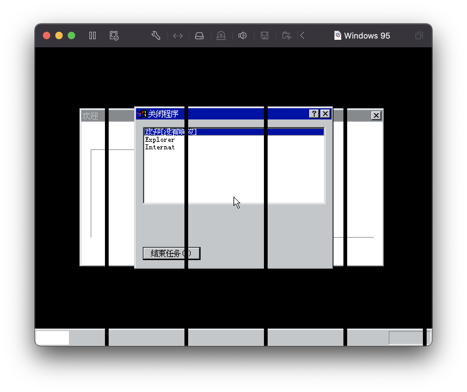This screenshot has width=467, height=392.
Task: Click the floppy disk icon
Action: click(265, 35)
